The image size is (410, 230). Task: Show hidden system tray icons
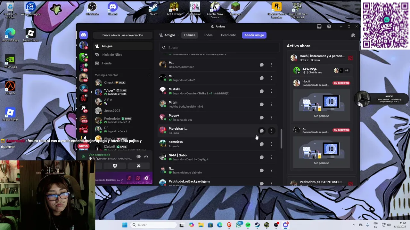pyautogui.click(x=354, y=225)
